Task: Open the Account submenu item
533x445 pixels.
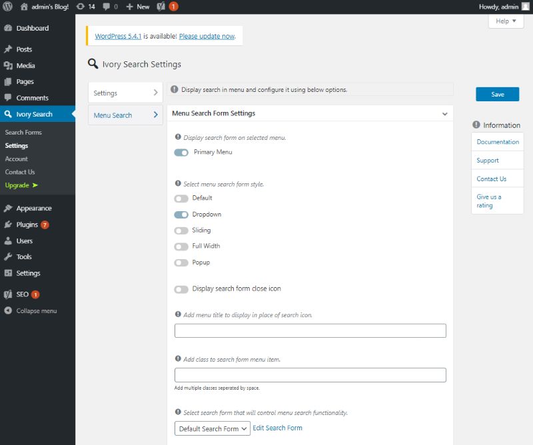Action: tap(16, 159)
